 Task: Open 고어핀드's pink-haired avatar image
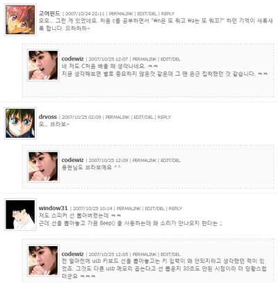pyautogui.click(x=20, y=19)
